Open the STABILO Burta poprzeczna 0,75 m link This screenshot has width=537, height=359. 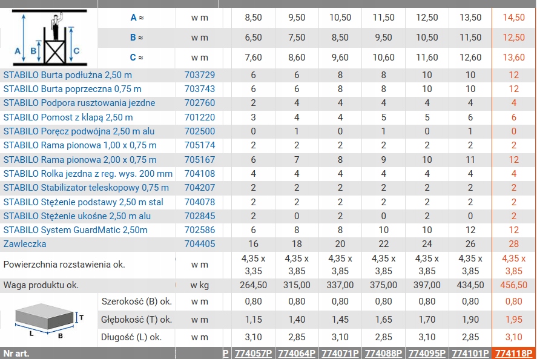coord(72,89)
